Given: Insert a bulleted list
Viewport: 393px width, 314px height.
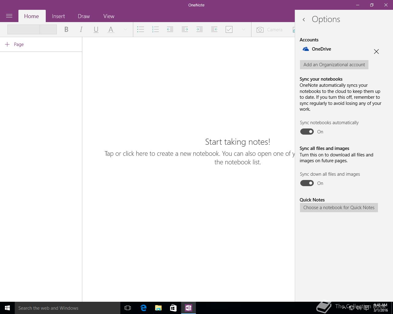Looking at the screenshot, I should point(141,29).
